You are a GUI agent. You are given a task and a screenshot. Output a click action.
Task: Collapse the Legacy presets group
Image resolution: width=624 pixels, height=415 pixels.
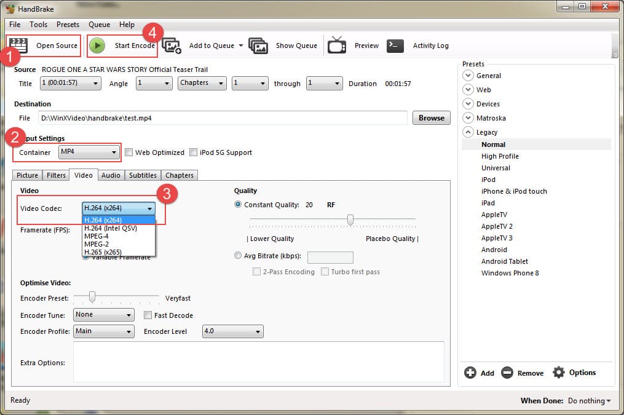pos(468,132)
